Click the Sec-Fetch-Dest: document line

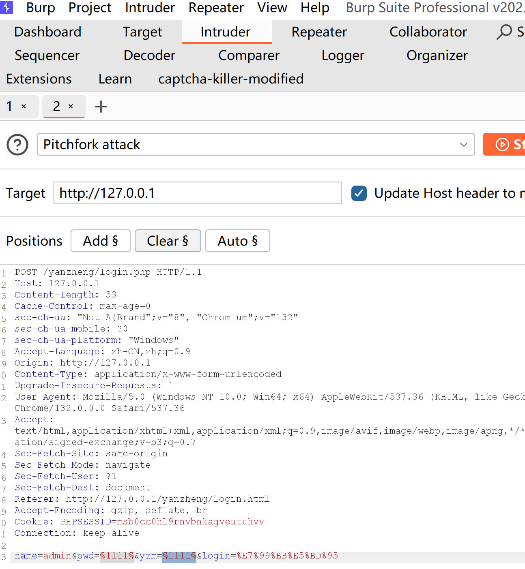[x=83, y=488]
